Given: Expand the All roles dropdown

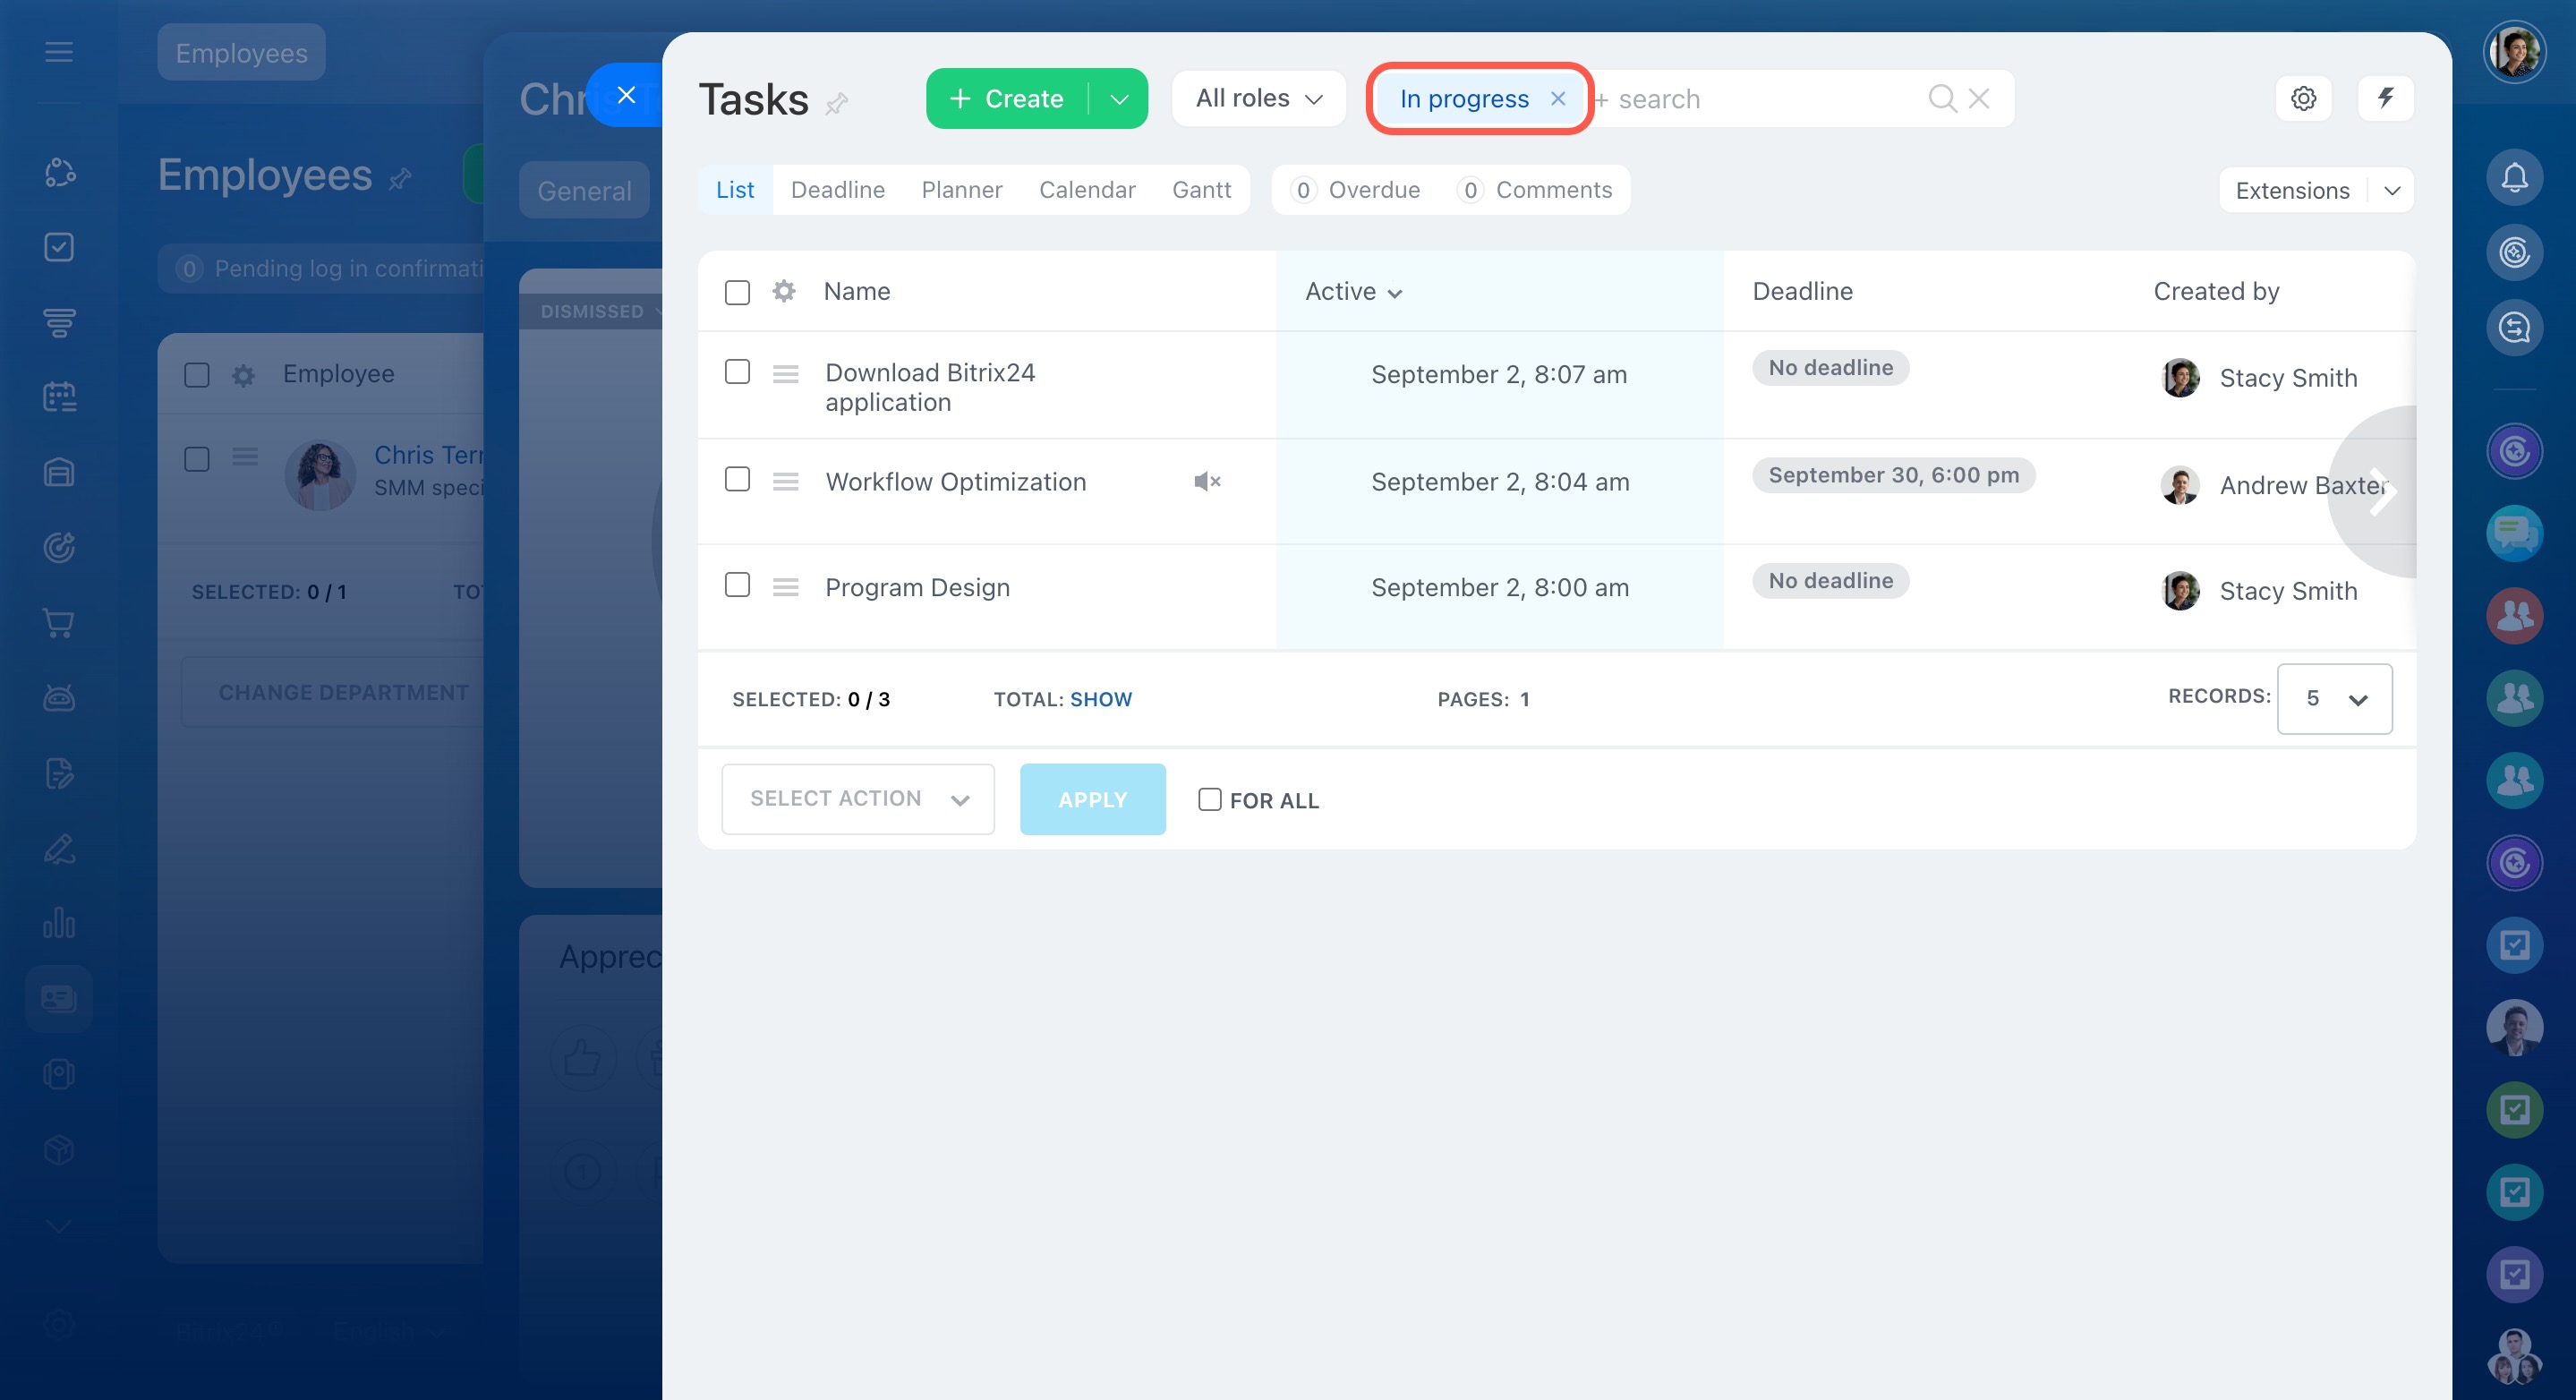Looking at the screenshot, I should click(x=1258, y=98).
